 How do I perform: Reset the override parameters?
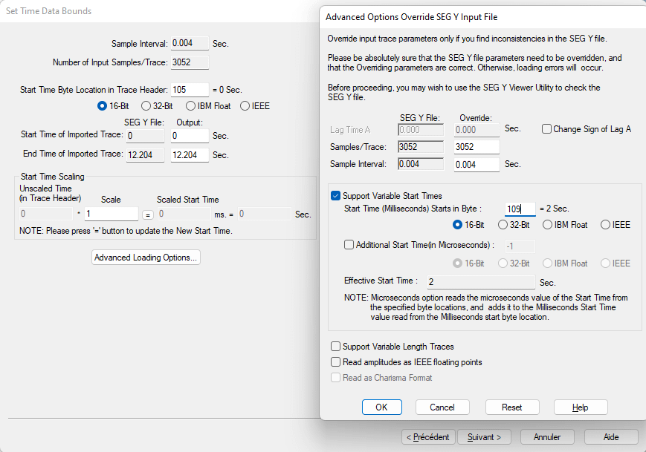pos(511,407)
